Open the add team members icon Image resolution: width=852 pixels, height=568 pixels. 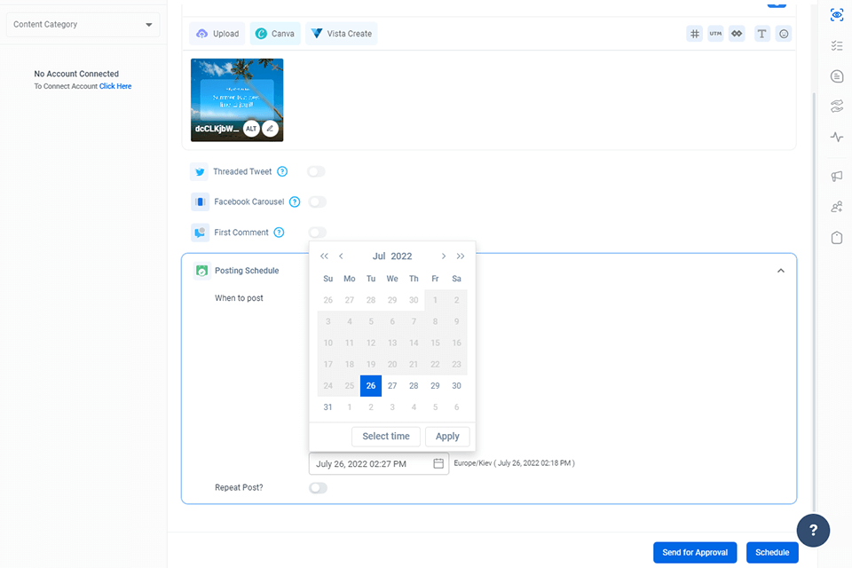tap(837, 207)
